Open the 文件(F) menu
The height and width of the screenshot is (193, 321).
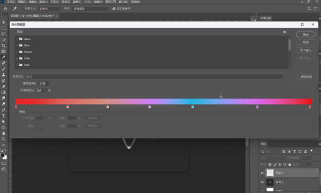[x=11, y=2]
